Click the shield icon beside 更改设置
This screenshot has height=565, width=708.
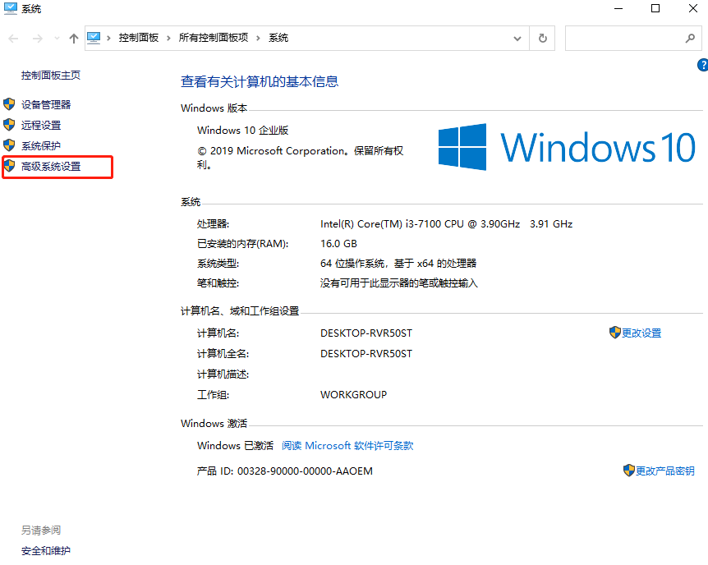pyautogui.click(x=615, y=332)
